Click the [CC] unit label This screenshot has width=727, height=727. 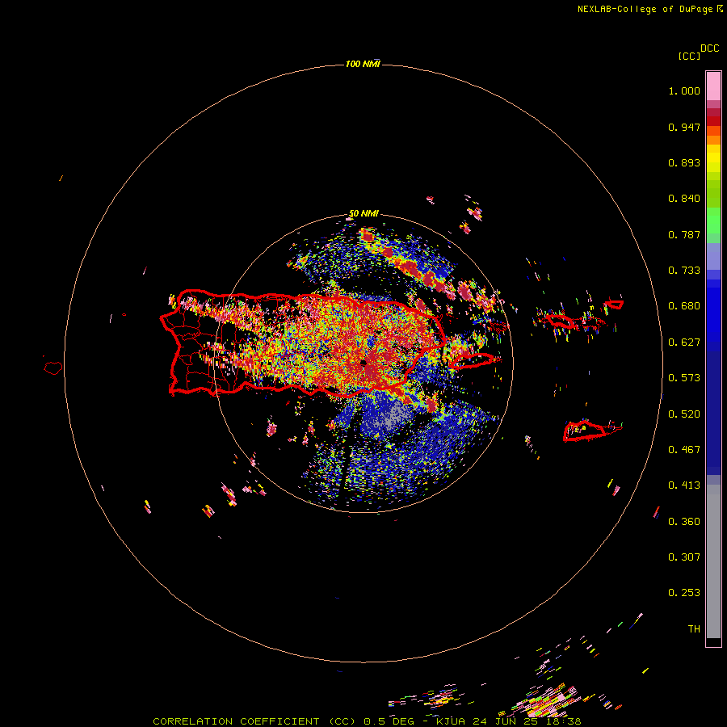(x=690, y=56)
